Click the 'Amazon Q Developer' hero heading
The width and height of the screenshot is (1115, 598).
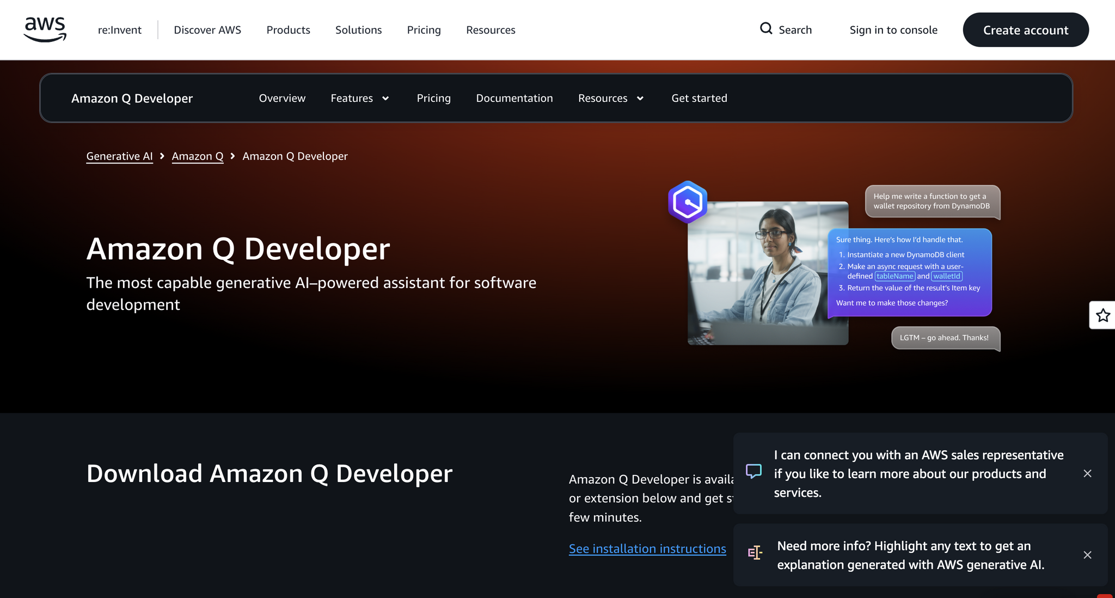click(238, 249)
